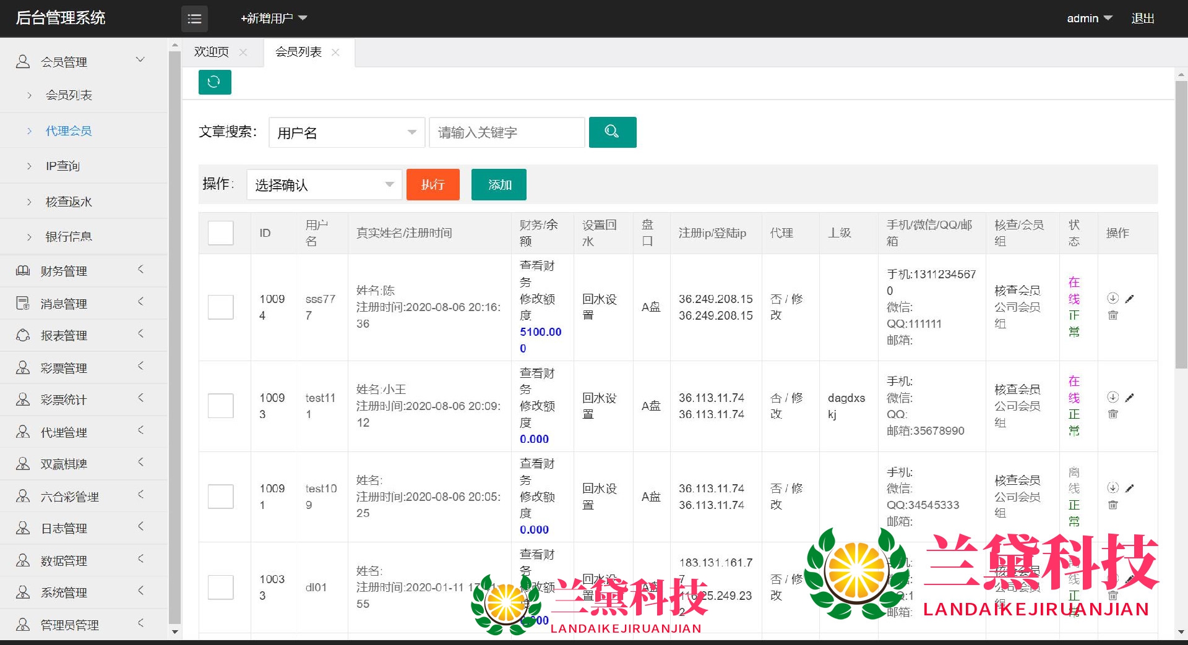Open the 用户名 search field dropdown
The height and width of the screenshot is (645, 1188).
pyautogui.click(x=346, y=132)
